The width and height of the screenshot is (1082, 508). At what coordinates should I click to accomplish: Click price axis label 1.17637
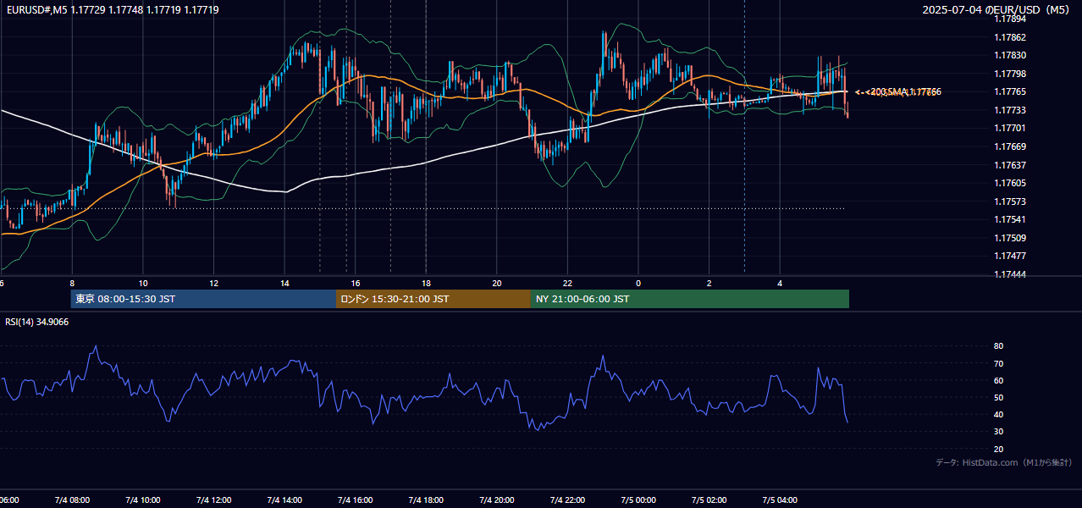pyautogui.click(x=1009, y=165)
